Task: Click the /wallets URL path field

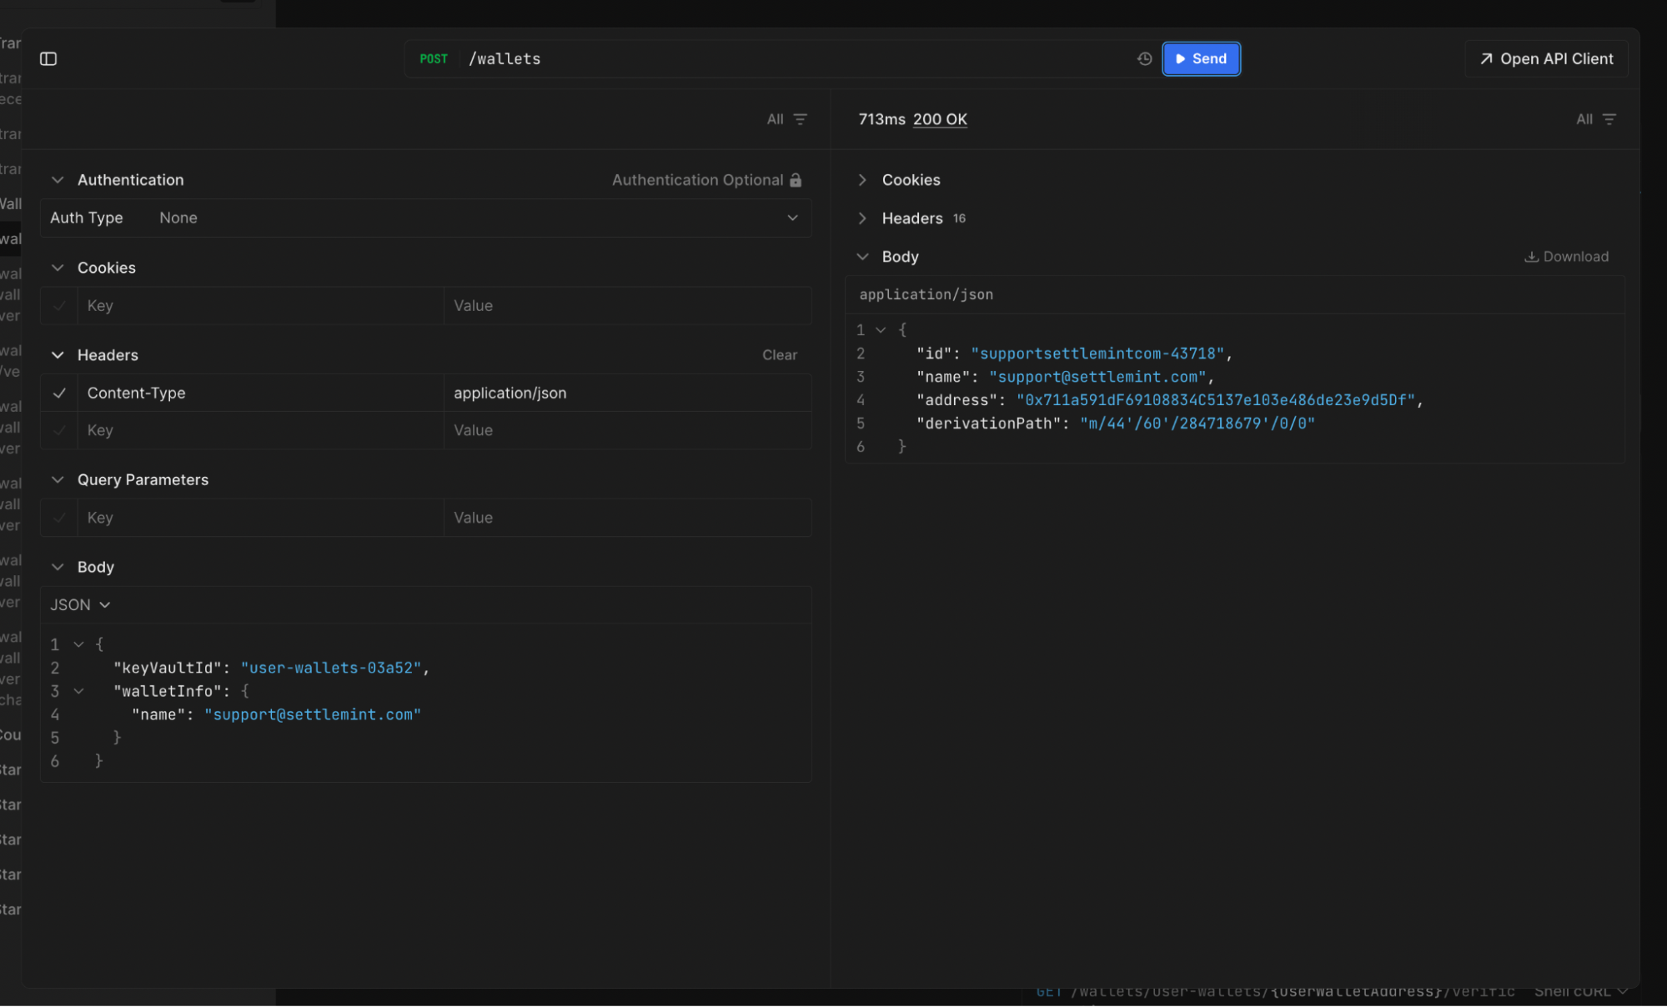Action: coord(505,58)
